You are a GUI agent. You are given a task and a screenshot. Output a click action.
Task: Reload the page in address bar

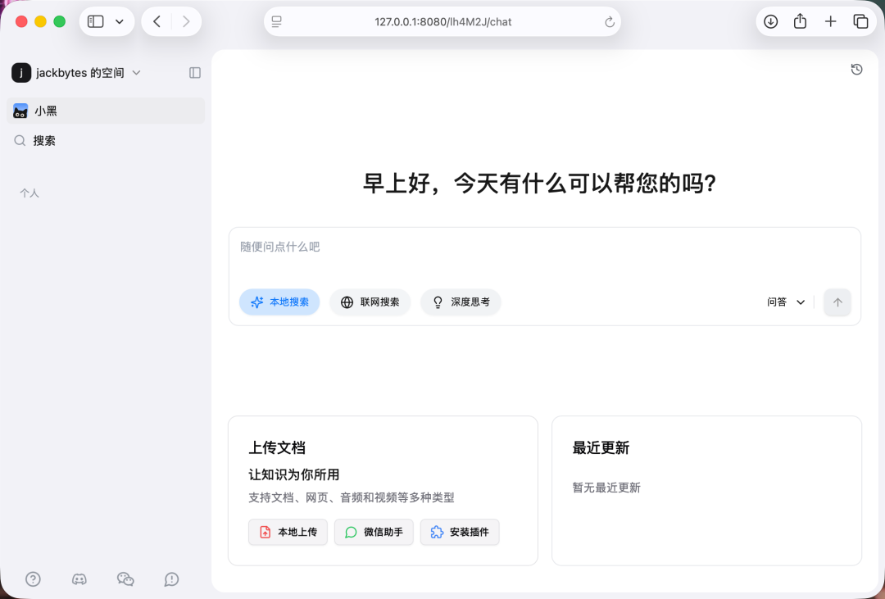(x=609, y=22)
